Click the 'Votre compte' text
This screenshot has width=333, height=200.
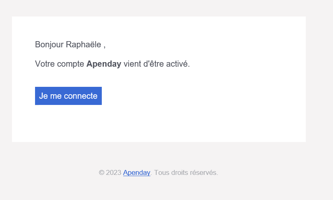60,64
